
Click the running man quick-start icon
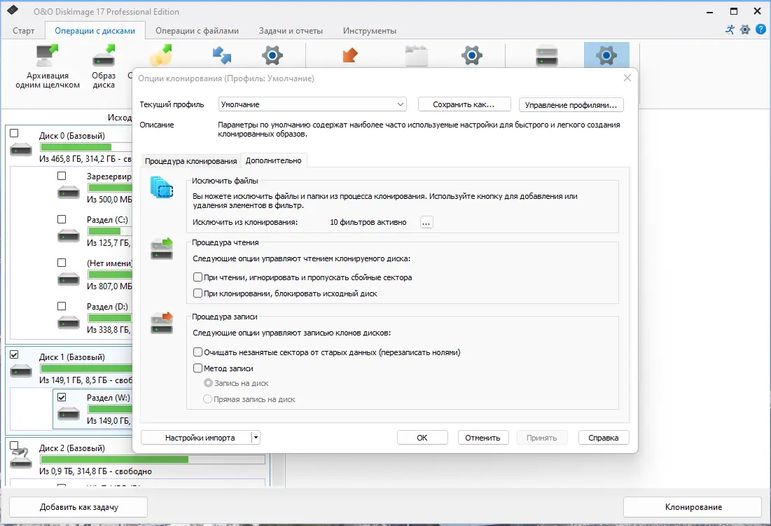point(730,29)
